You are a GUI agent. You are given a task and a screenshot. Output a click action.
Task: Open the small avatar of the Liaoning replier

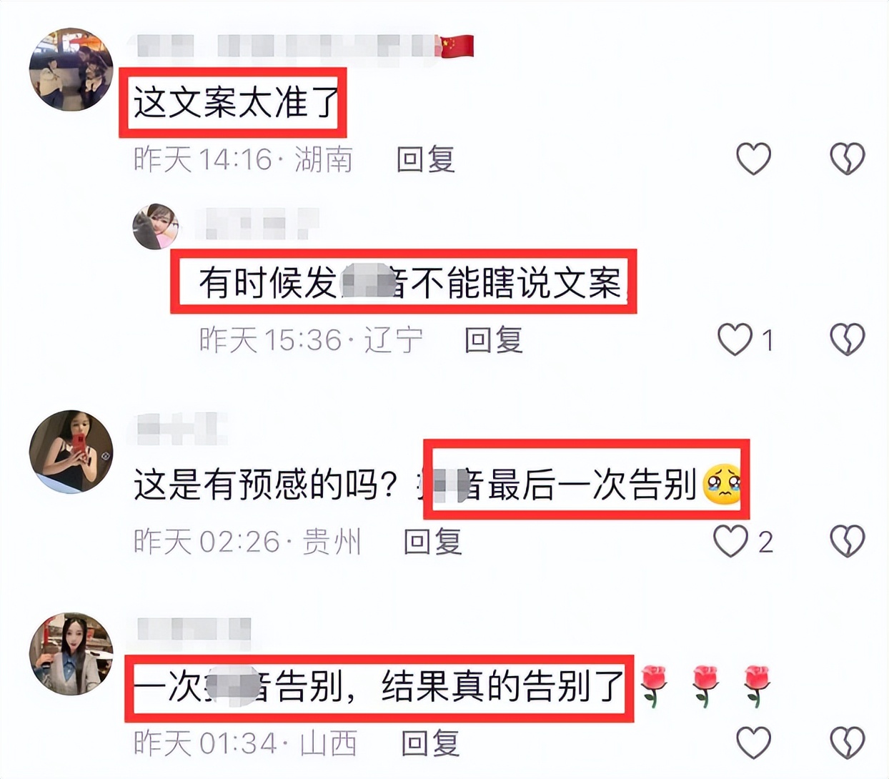point(155,227)
